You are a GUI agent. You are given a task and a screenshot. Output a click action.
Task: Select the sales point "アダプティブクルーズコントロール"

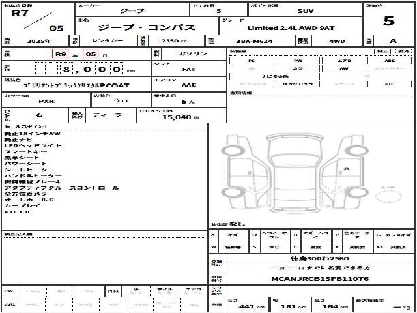(62, 188)
